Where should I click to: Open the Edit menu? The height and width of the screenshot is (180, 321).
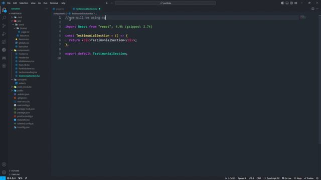(x=15, y=3)
